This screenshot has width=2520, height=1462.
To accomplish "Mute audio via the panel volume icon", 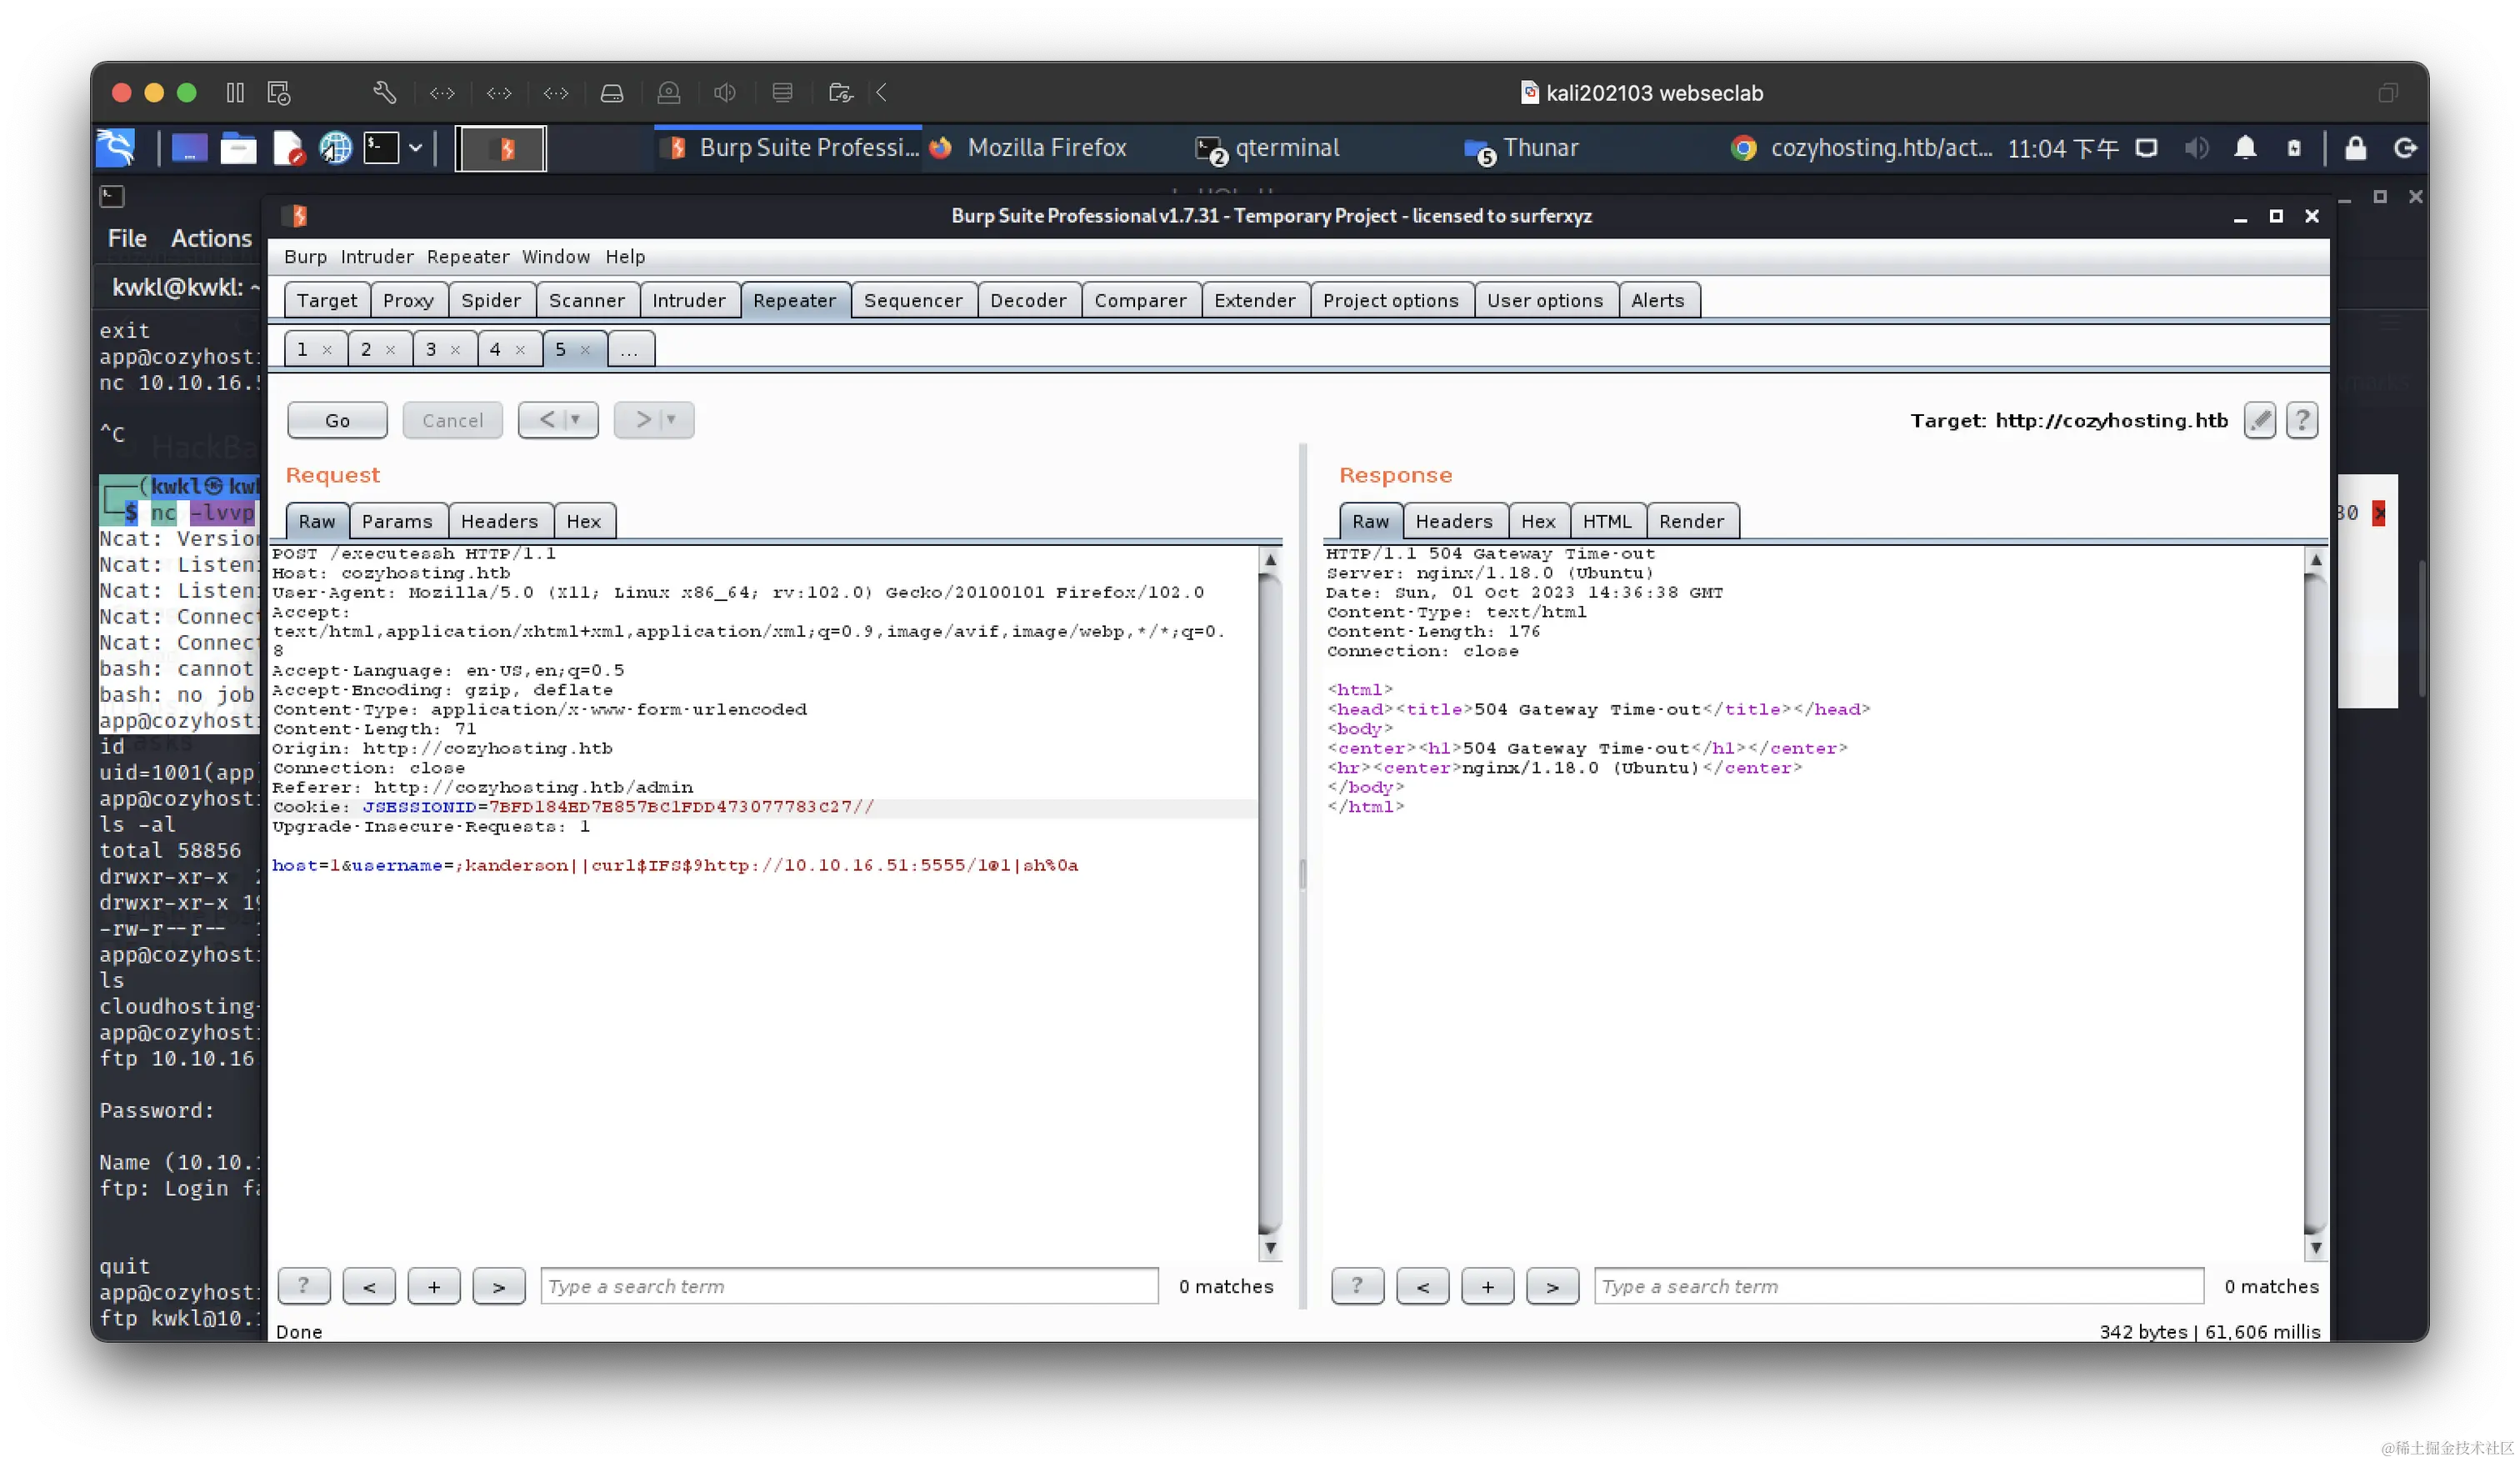I will 2196,148.
